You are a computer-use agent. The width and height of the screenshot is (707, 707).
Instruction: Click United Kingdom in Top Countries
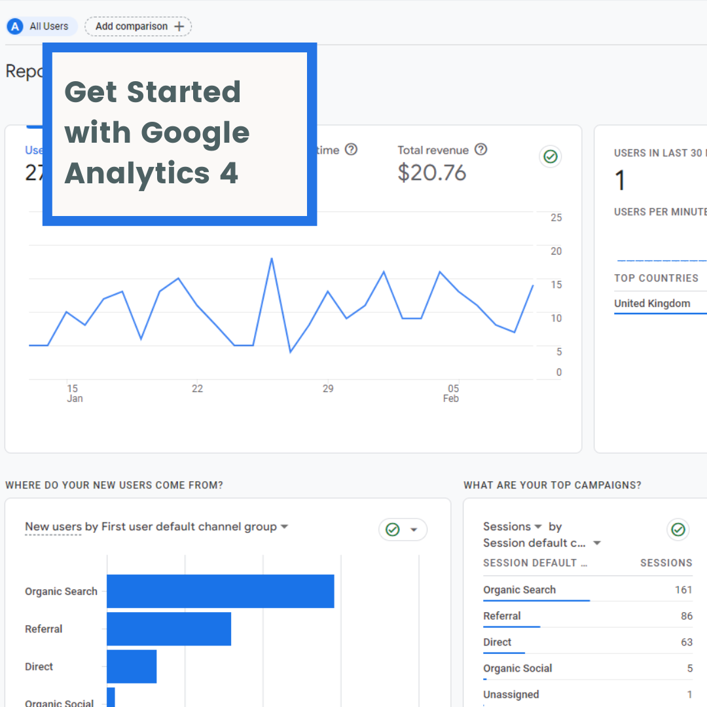(652, 304)
